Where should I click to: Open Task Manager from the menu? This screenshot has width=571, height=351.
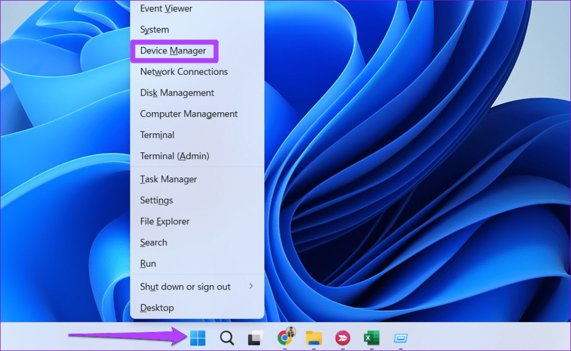(x=168, y=179)
